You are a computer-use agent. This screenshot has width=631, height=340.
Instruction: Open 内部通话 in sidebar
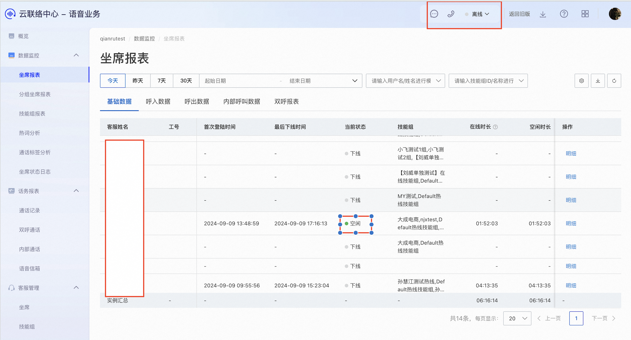pos(29,249)
